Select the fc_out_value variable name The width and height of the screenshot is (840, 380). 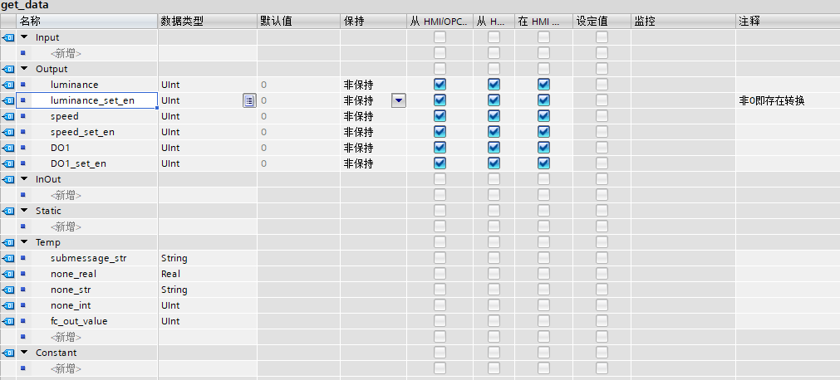tap(79, 321)
